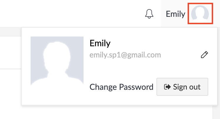Collapse the account menu via header avatar
220x119 pixels.
[x=200, y=14]
